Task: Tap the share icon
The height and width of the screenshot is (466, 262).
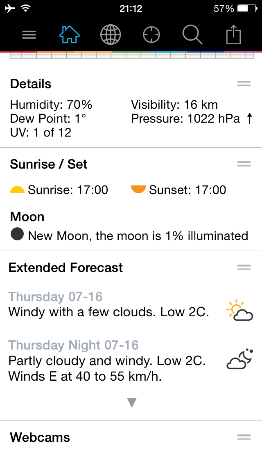Action: click(233, 34)
